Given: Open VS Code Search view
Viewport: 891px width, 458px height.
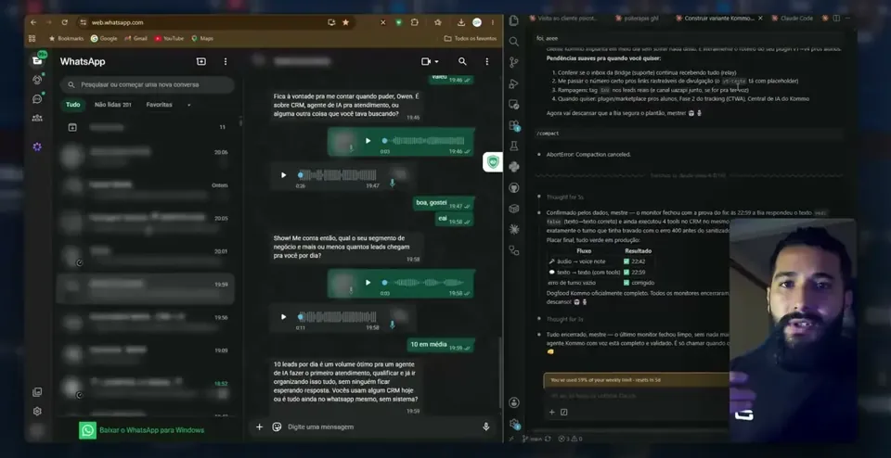Looking at the screenshot, I should 513,42.
